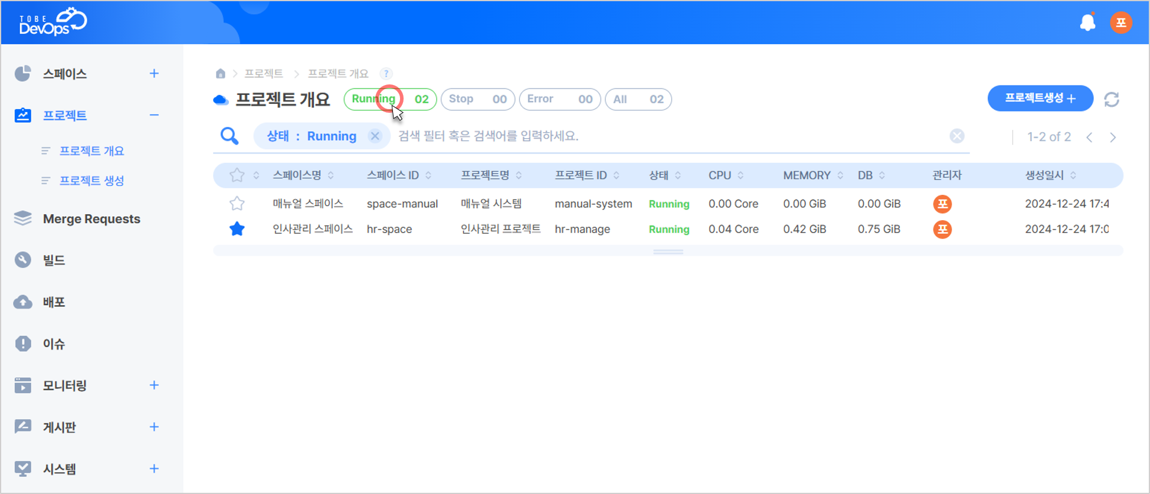Click the 스페이스 pie chart icon
1150x494 pixels.
click(x=23, y=74)
